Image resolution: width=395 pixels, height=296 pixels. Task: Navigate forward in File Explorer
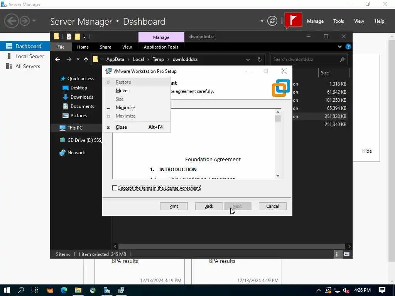pyautogui.click(x=69, y=59)
